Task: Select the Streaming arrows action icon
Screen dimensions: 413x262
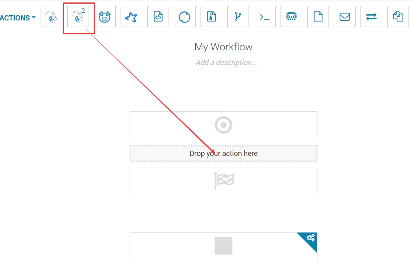Action: [371, 17]
